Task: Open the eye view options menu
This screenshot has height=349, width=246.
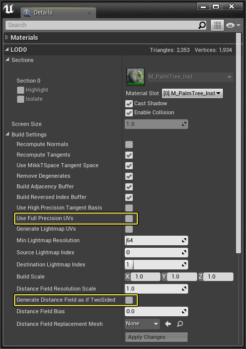Action: tap(233, 25)
